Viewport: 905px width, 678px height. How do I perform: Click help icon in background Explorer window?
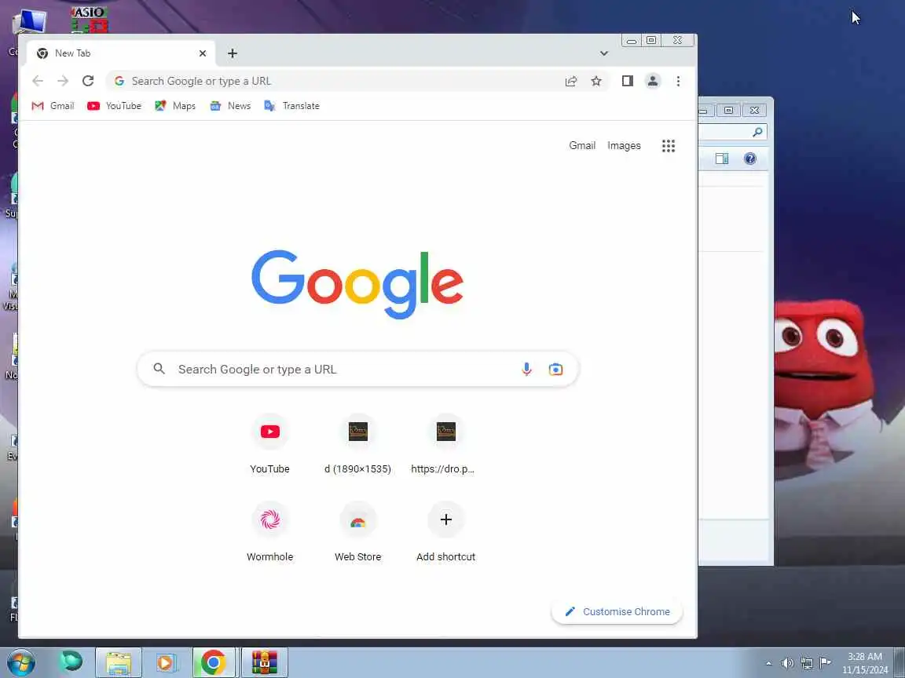click(x=749, y=159)
